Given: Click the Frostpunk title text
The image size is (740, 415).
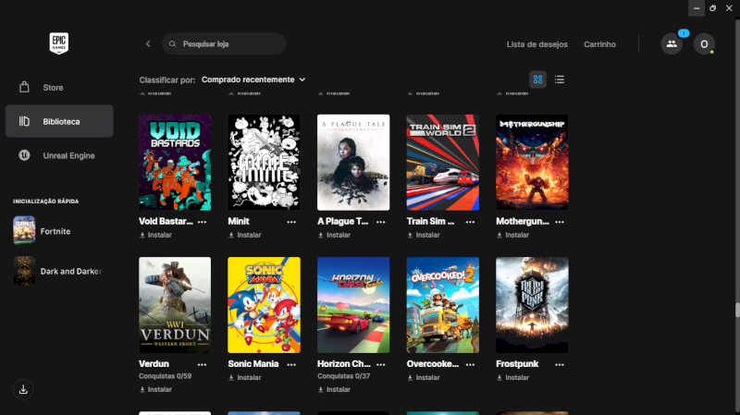Looking at the screenshot, I should [x=517, y=364].
